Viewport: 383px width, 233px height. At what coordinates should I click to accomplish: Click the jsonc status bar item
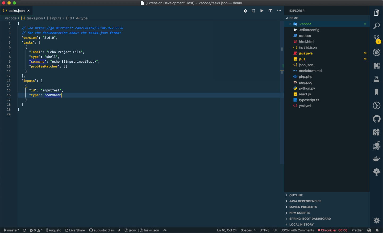pos(131,230)
